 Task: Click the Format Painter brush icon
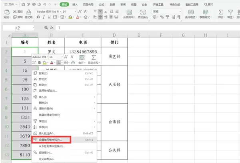29,12
